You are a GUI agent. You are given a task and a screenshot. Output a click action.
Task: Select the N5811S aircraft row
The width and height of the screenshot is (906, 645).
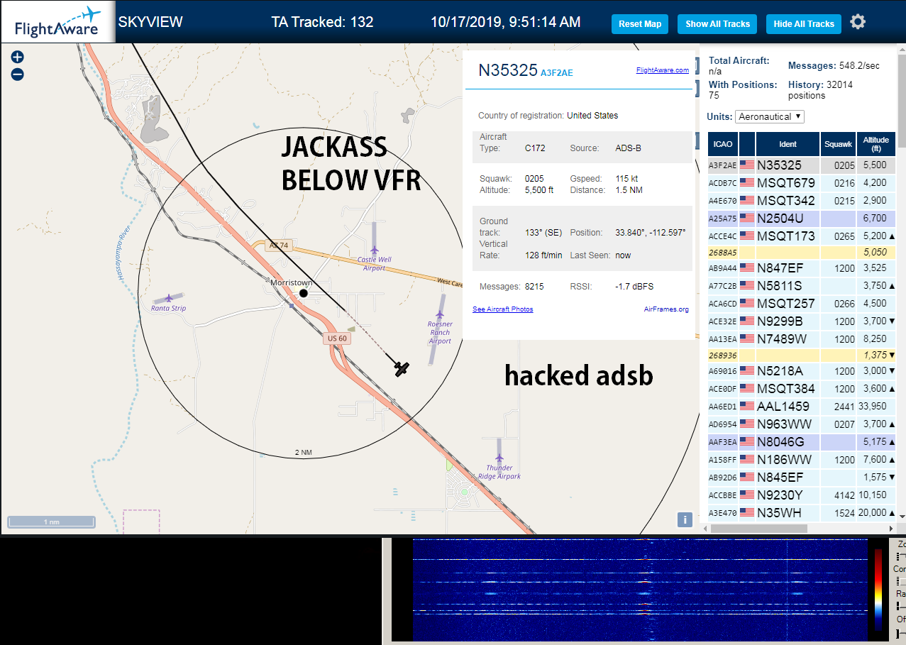coord(802,285)
